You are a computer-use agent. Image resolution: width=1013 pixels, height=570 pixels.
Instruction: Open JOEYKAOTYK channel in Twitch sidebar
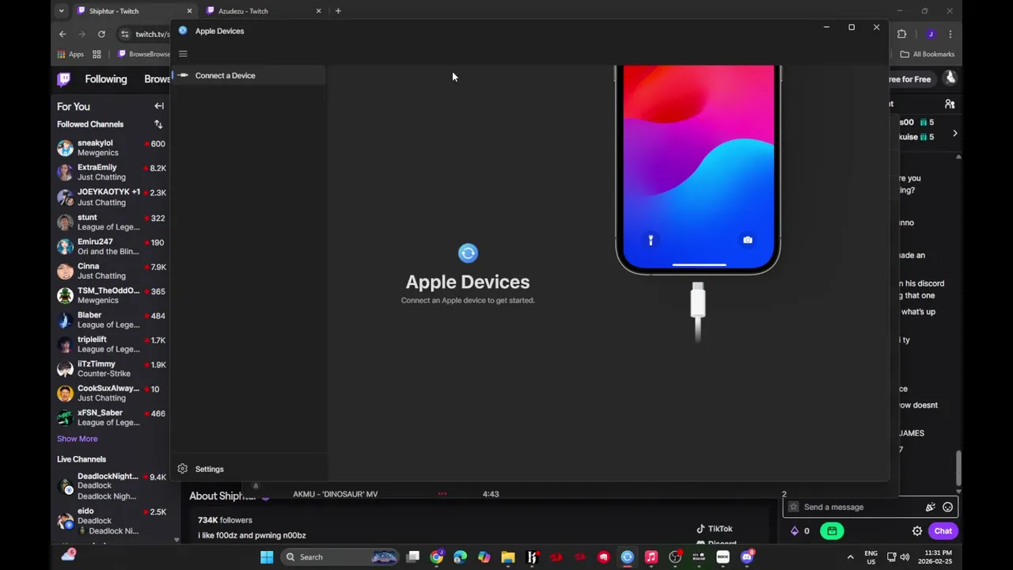111,196
